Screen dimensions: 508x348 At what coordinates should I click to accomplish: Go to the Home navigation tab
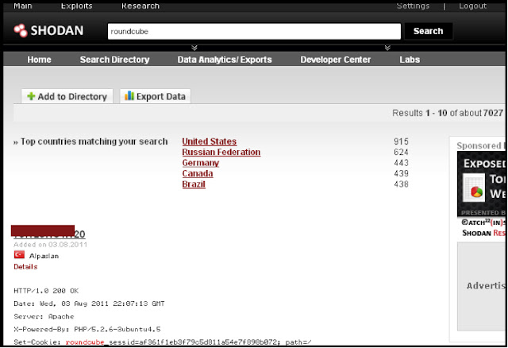click(39, 60)
